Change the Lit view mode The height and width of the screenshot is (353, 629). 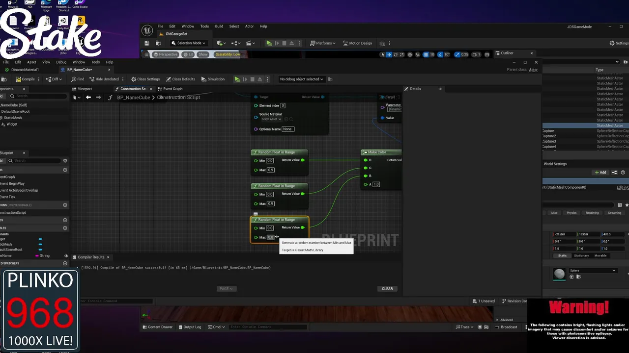click(x=189, y=54)
